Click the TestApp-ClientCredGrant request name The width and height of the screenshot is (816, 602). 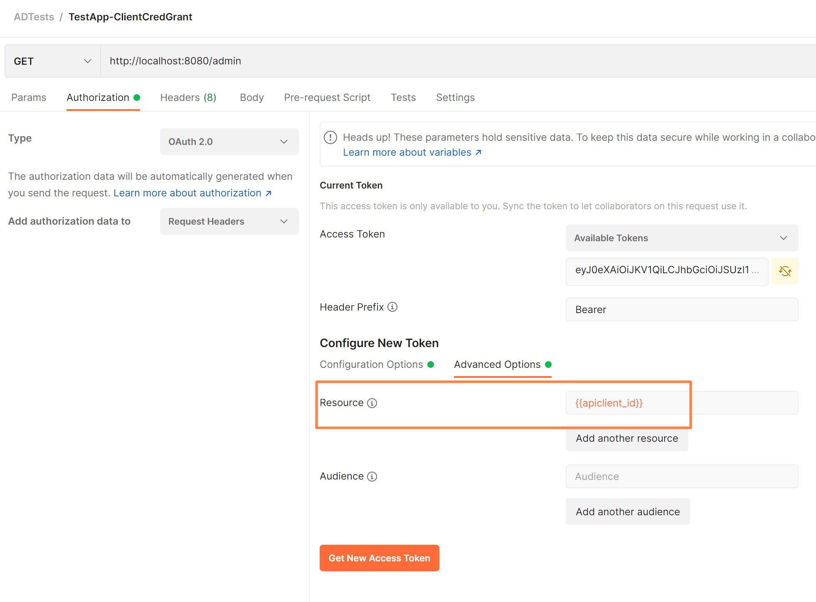coord(130,17)
